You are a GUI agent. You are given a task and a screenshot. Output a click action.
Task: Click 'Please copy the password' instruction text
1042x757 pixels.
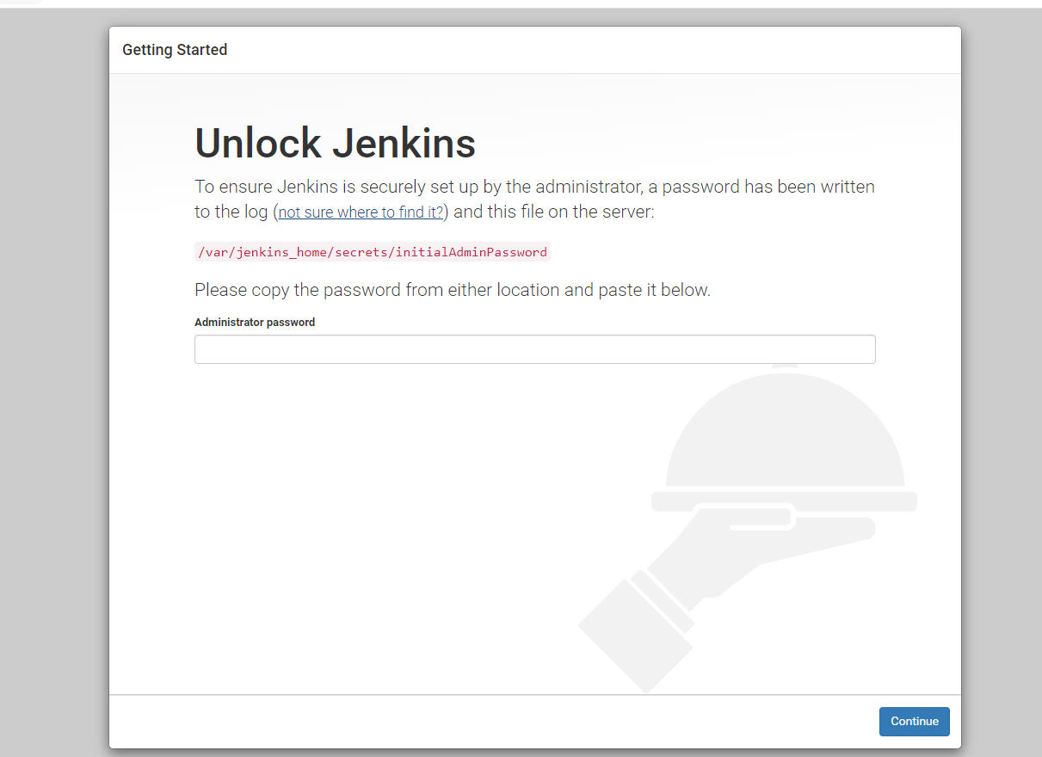click(453, 290)
